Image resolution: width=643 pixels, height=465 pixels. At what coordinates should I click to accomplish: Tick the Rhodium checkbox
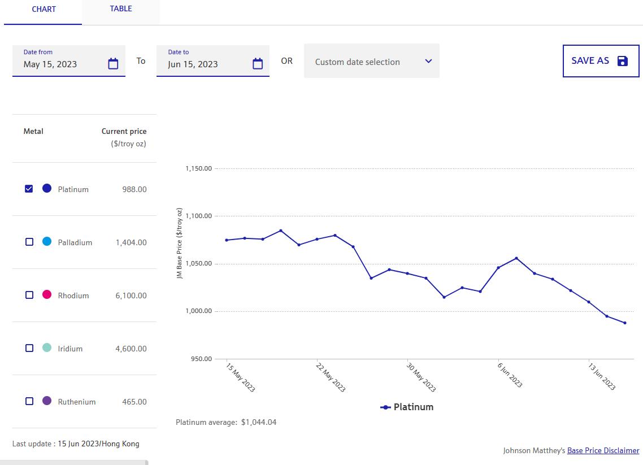tap(29, 295)
